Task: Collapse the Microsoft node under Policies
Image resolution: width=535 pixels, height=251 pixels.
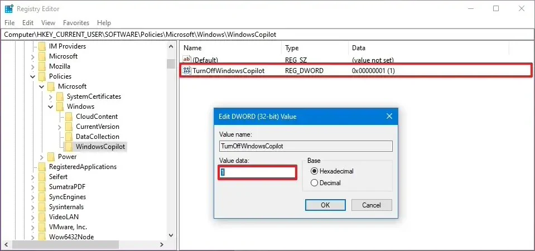Action: pyautogui.click(x=42, y=86)
